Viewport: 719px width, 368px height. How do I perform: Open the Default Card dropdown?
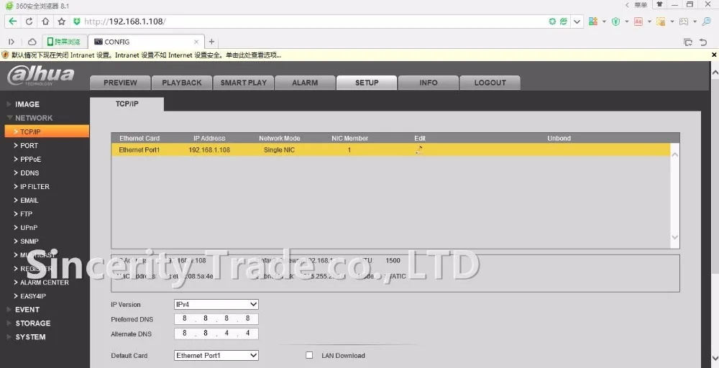[216, 355]
